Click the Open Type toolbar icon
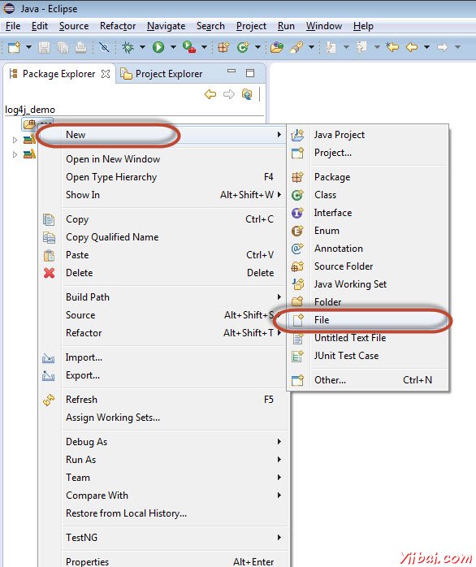 276,47
